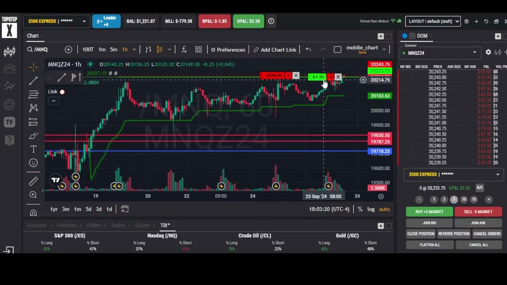
Task: Open the go-to-date calendar icon
Action: coord(124,209)
